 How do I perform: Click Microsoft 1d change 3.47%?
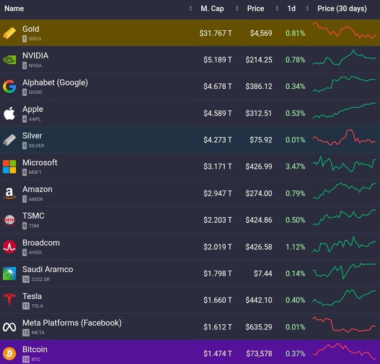[x=296, y=166]
